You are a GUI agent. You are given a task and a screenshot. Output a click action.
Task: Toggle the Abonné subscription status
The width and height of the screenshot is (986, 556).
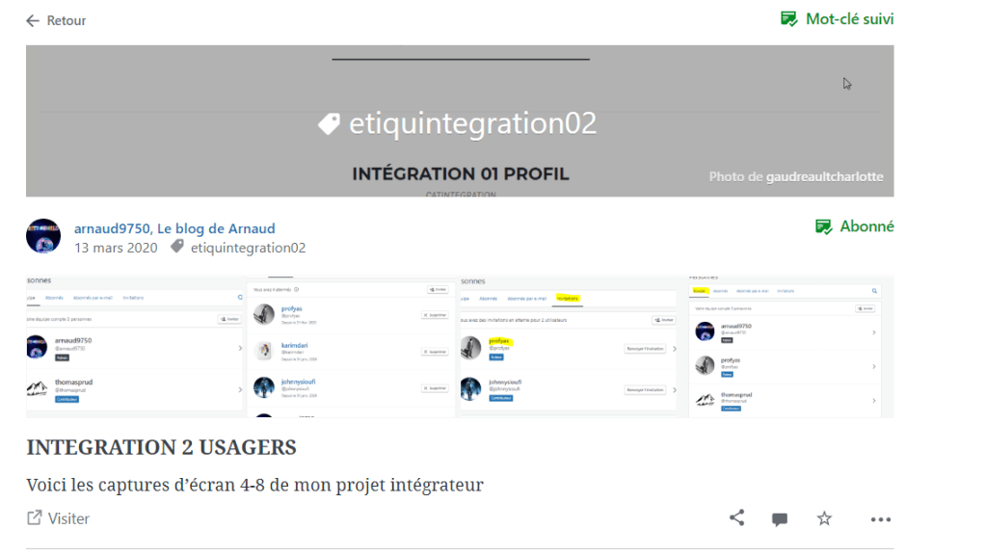tap(854, 226)
